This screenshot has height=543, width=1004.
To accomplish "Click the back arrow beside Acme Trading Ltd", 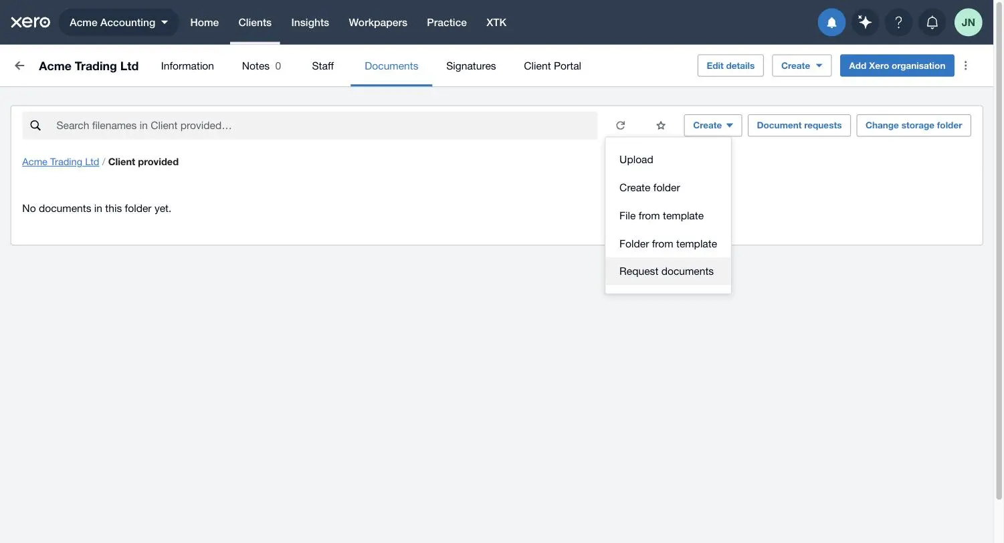I will tap(19, 66).
